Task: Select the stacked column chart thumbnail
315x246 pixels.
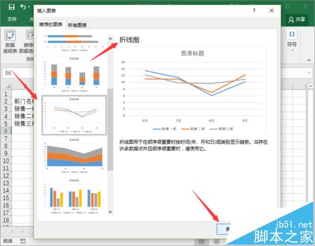Action: click(x=74, y=74)
